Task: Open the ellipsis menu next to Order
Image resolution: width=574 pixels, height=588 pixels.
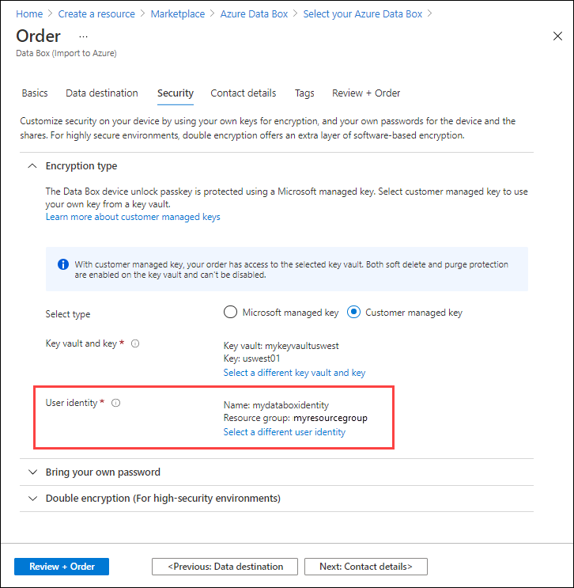Action: point(83,36)
